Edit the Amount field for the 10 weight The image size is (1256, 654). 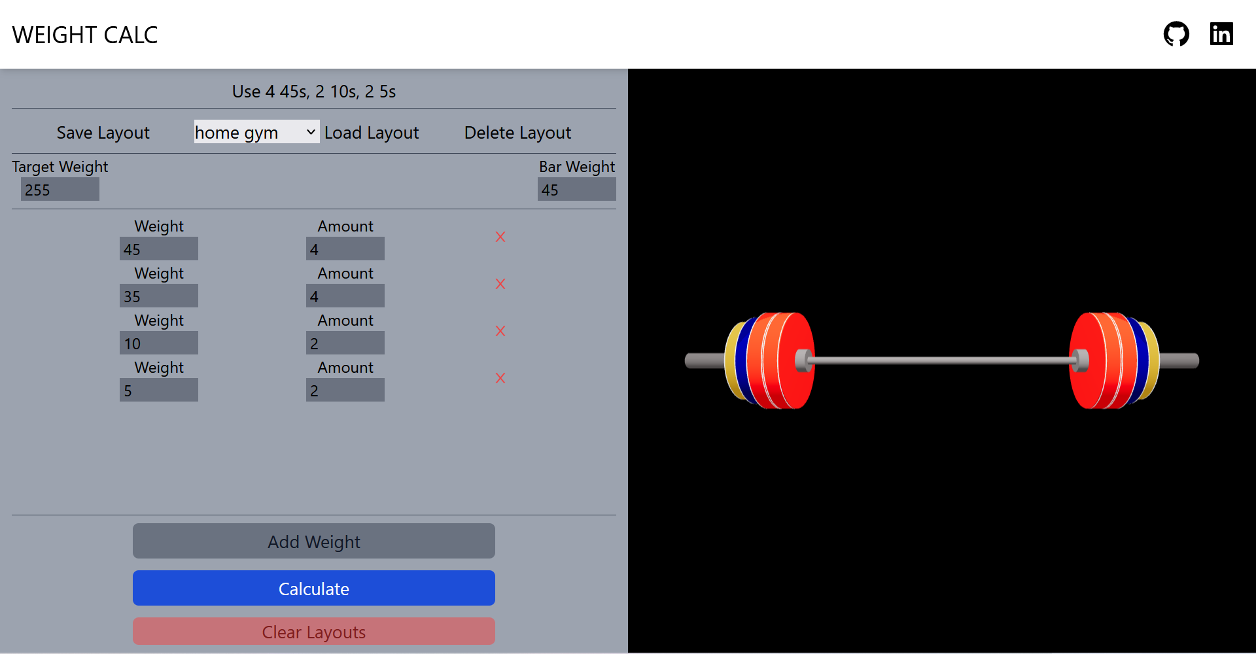(x=345, y=343)
